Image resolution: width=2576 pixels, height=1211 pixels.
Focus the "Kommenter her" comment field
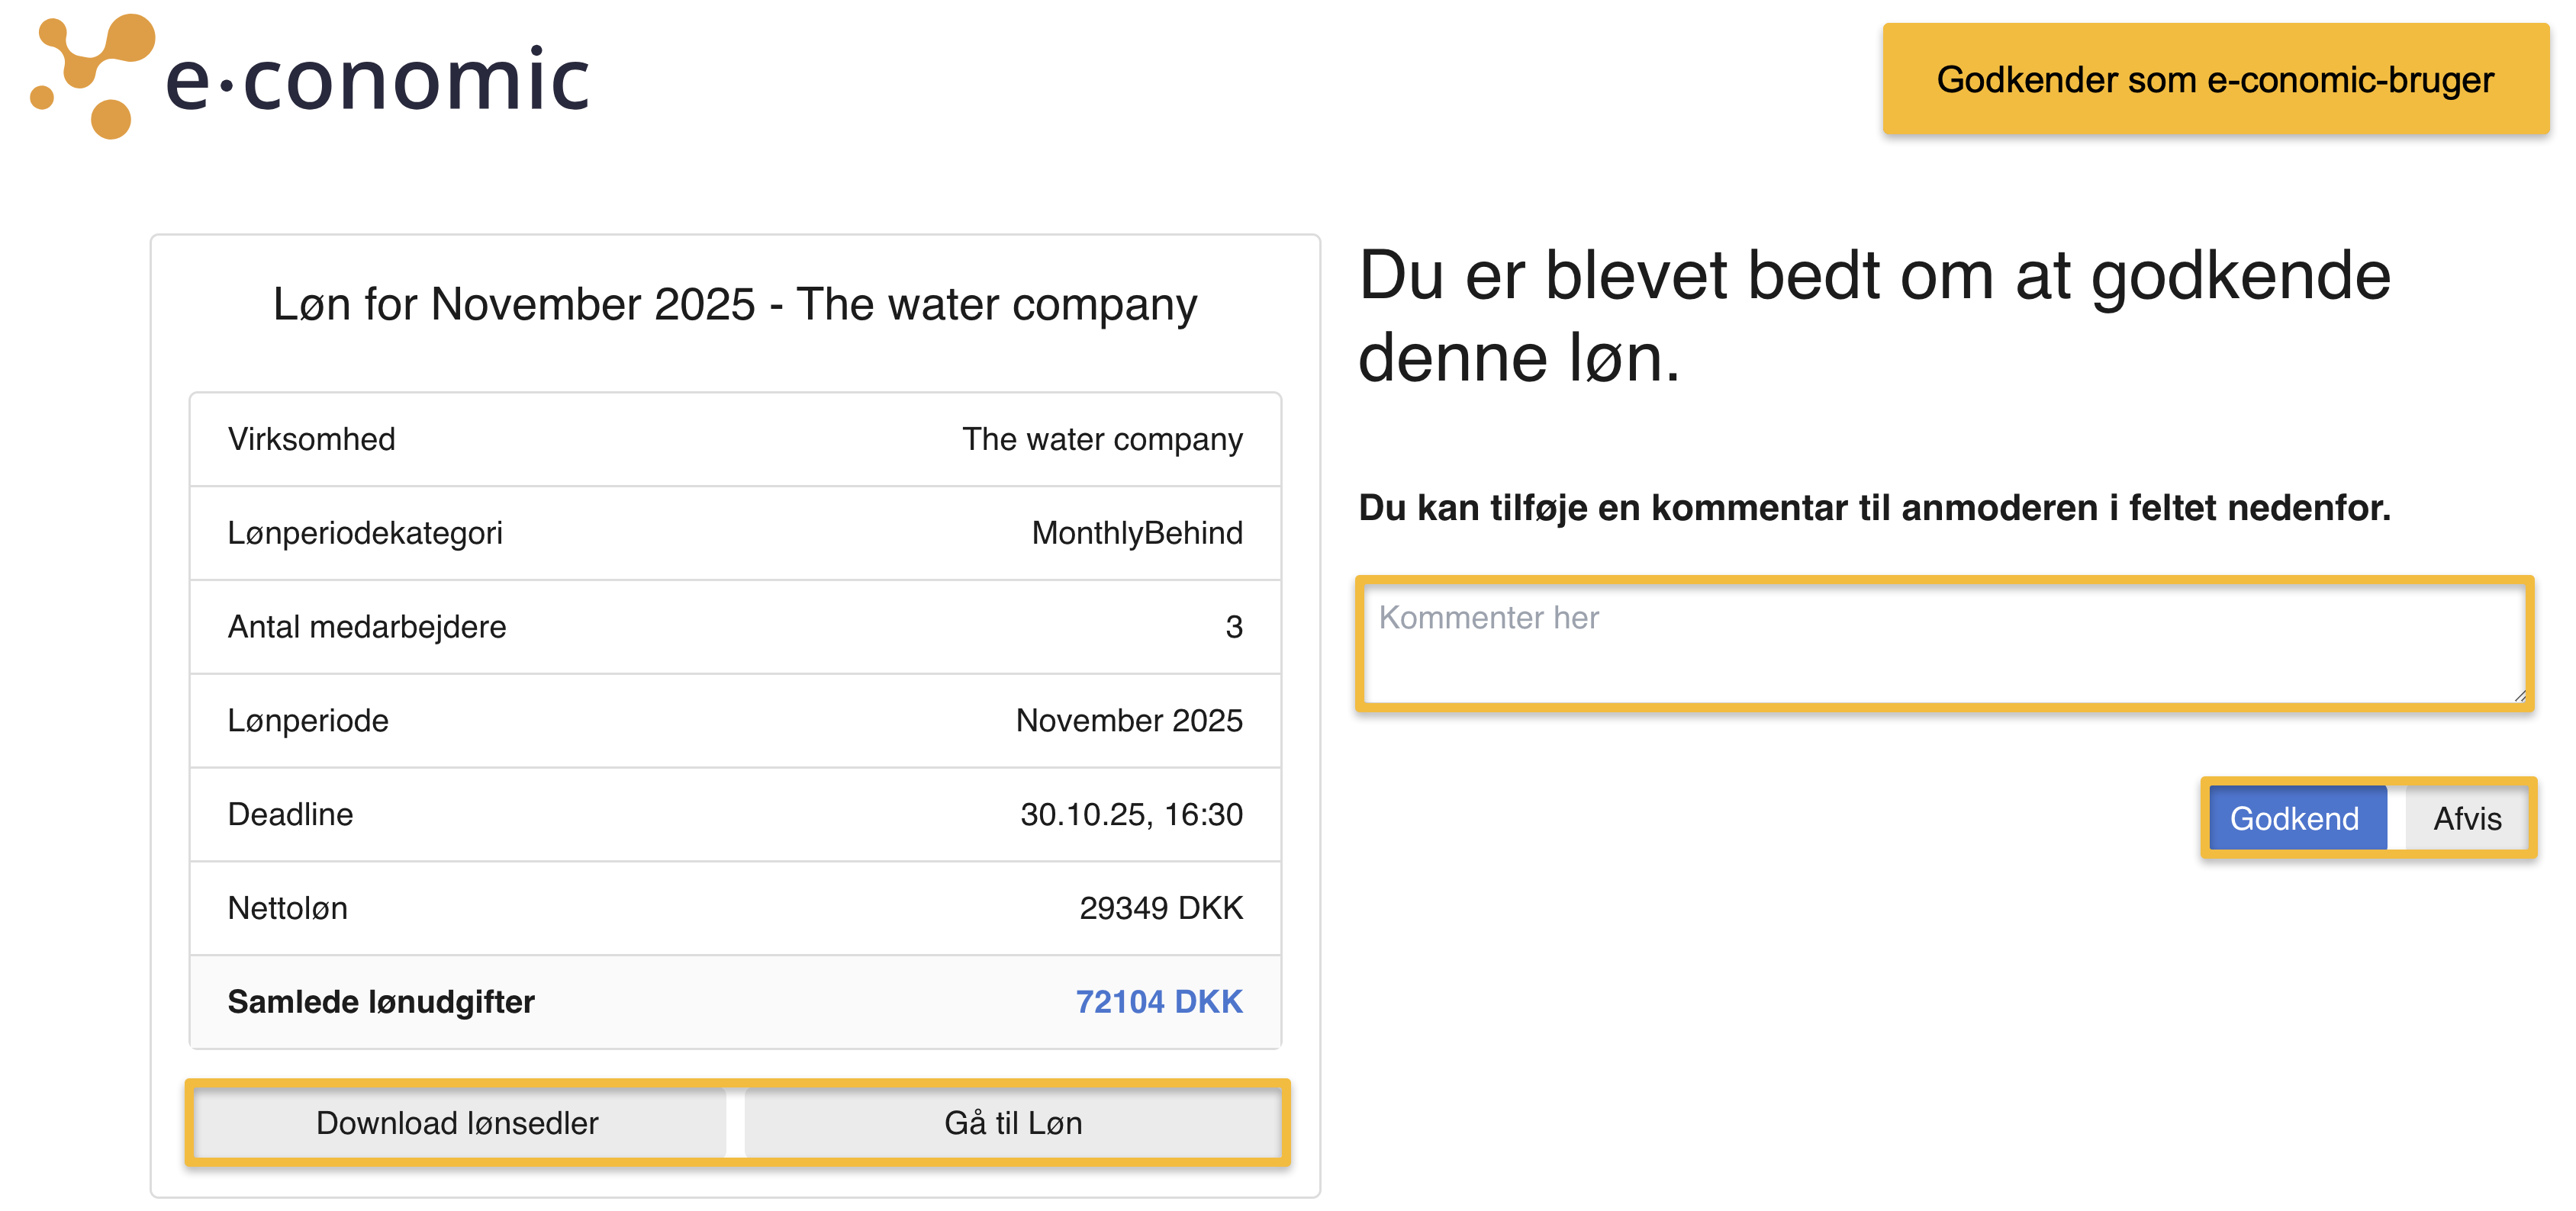[1942, 644]
